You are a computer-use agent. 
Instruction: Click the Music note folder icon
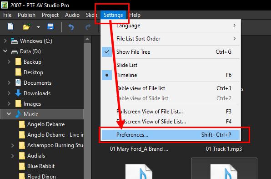point(18,114)
